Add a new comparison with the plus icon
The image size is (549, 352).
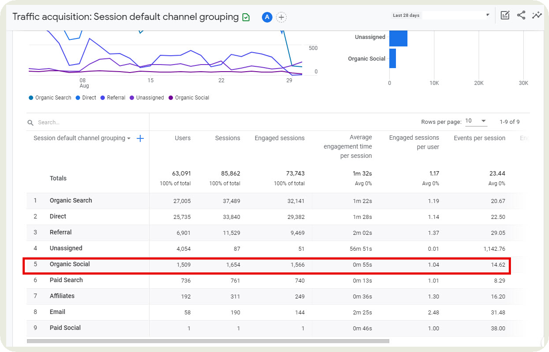tap(281, 17)
